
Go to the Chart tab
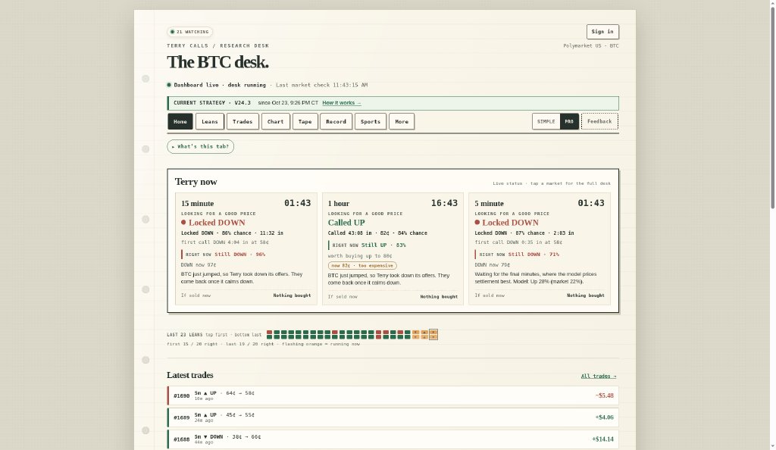coord(276,122)
